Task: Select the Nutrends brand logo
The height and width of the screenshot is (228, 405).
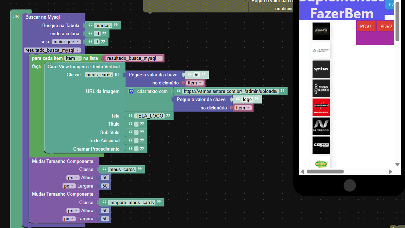Action: 321,126
